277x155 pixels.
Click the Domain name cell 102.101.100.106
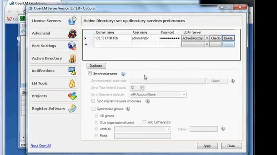(x=113, y=38)
